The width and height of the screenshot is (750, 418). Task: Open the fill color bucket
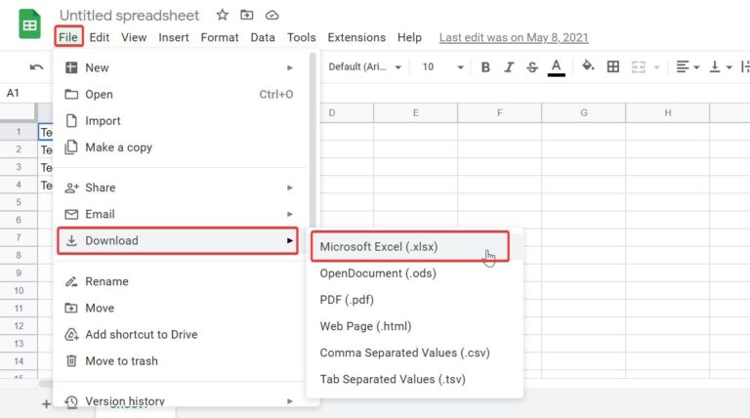588,66
